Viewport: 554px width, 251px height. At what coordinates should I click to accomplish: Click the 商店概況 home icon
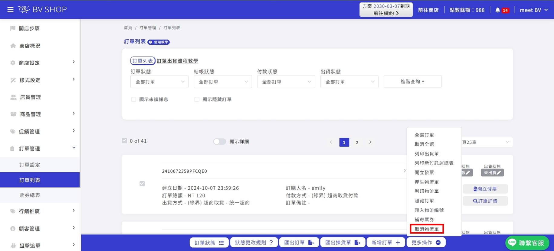pyautogui.click(x=13, y=46)
